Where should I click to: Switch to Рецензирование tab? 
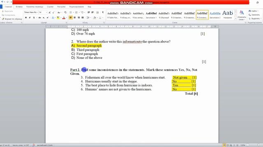click(76, 7)
